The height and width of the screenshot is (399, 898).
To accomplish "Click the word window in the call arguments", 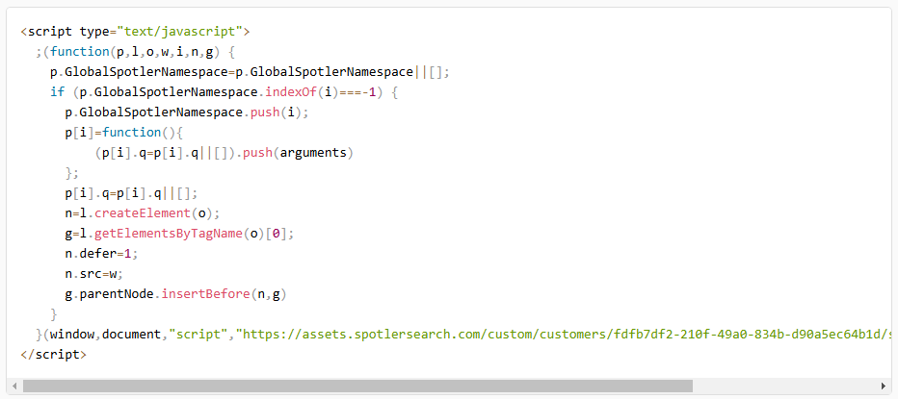I will pos(72,335).
